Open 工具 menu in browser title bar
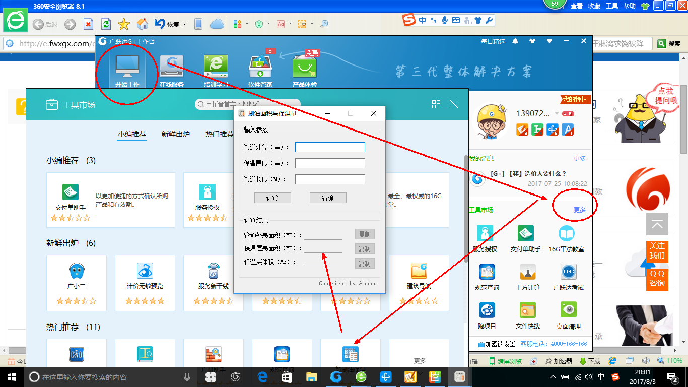This screenshot has width=688, height=387. pos(612,6)
